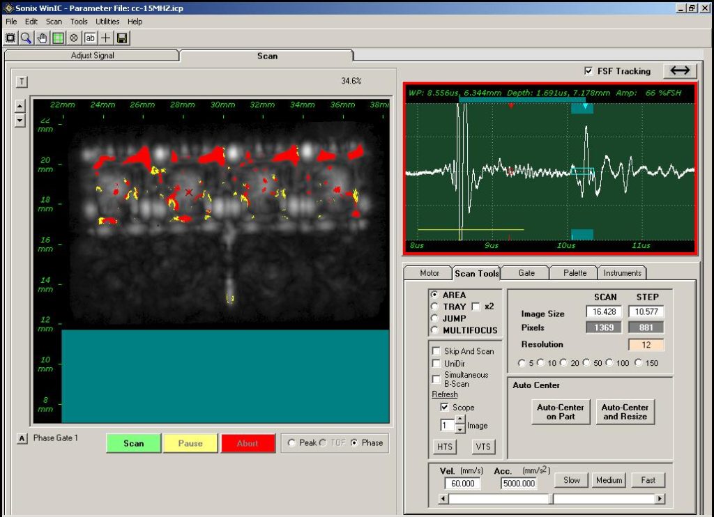The image size is (714, 517).
Task: Click the circled-X cancel icon
Action: [74, 38]
